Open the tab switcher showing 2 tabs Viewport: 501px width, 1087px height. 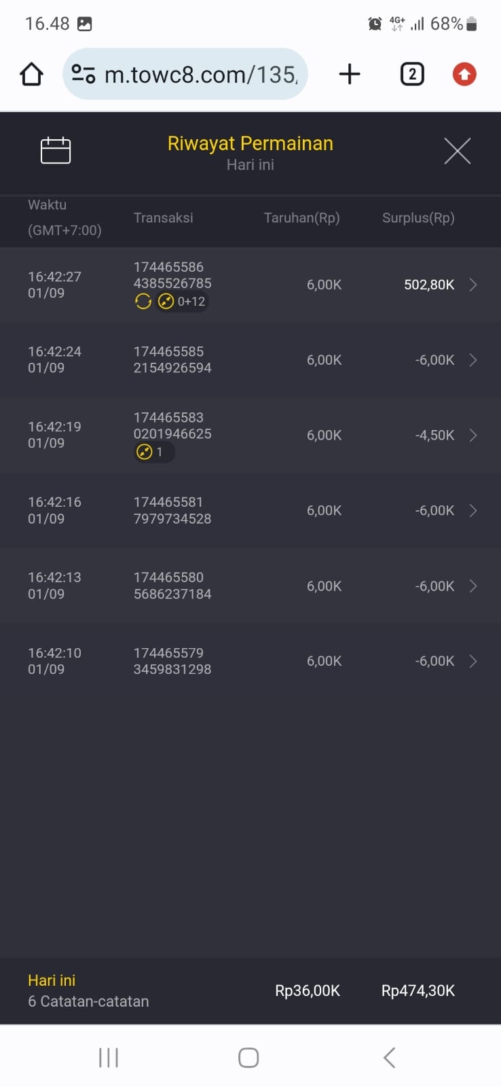[412, 74]
